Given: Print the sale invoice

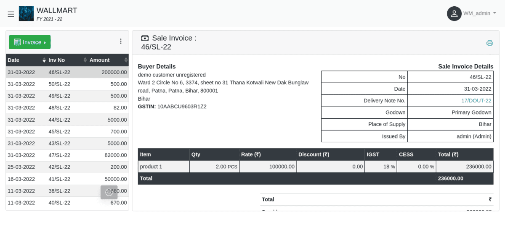Looking at the screenshot, I should (489, 43).
